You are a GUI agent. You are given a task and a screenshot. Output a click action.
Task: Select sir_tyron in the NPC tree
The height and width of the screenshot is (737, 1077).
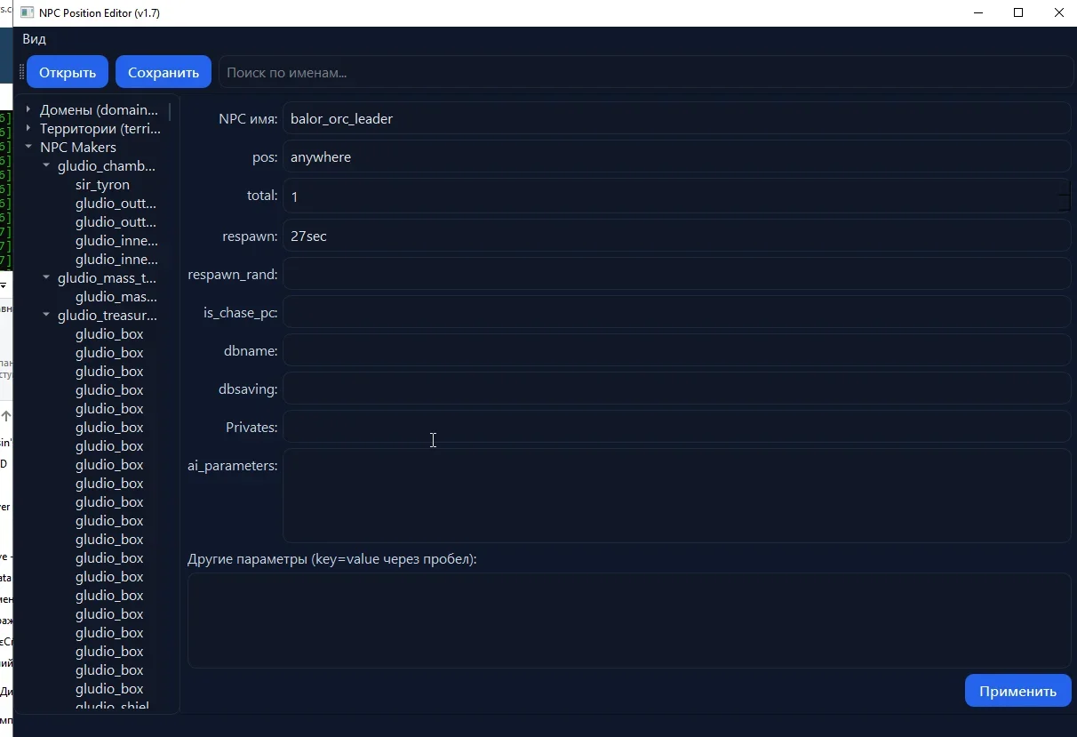pos(102,185)
